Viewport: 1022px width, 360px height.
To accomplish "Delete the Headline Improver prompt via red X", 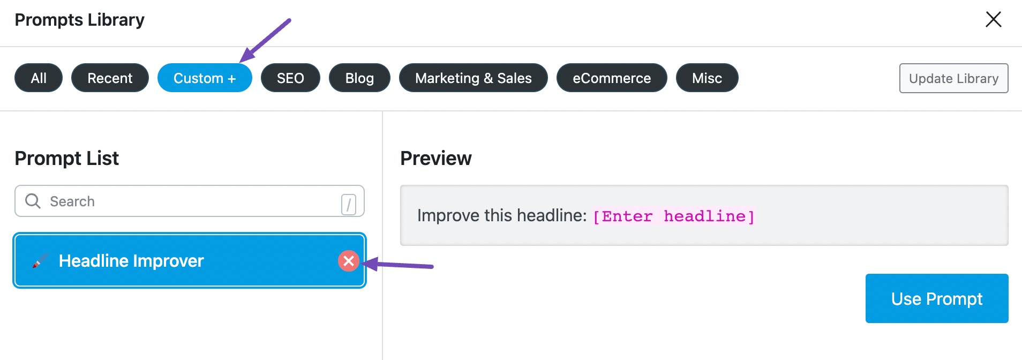I will point(348,261).
